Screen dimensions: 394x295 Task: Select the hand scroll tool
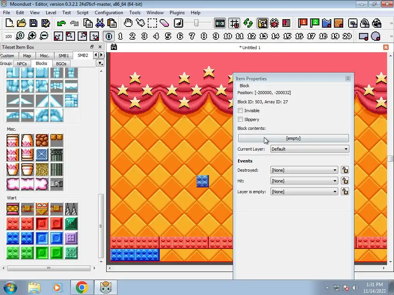(x=128, y=23)
